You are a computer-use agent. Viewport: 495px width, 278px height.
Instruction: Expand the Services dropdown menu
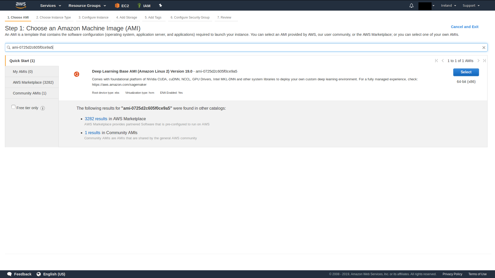(51, 5)
